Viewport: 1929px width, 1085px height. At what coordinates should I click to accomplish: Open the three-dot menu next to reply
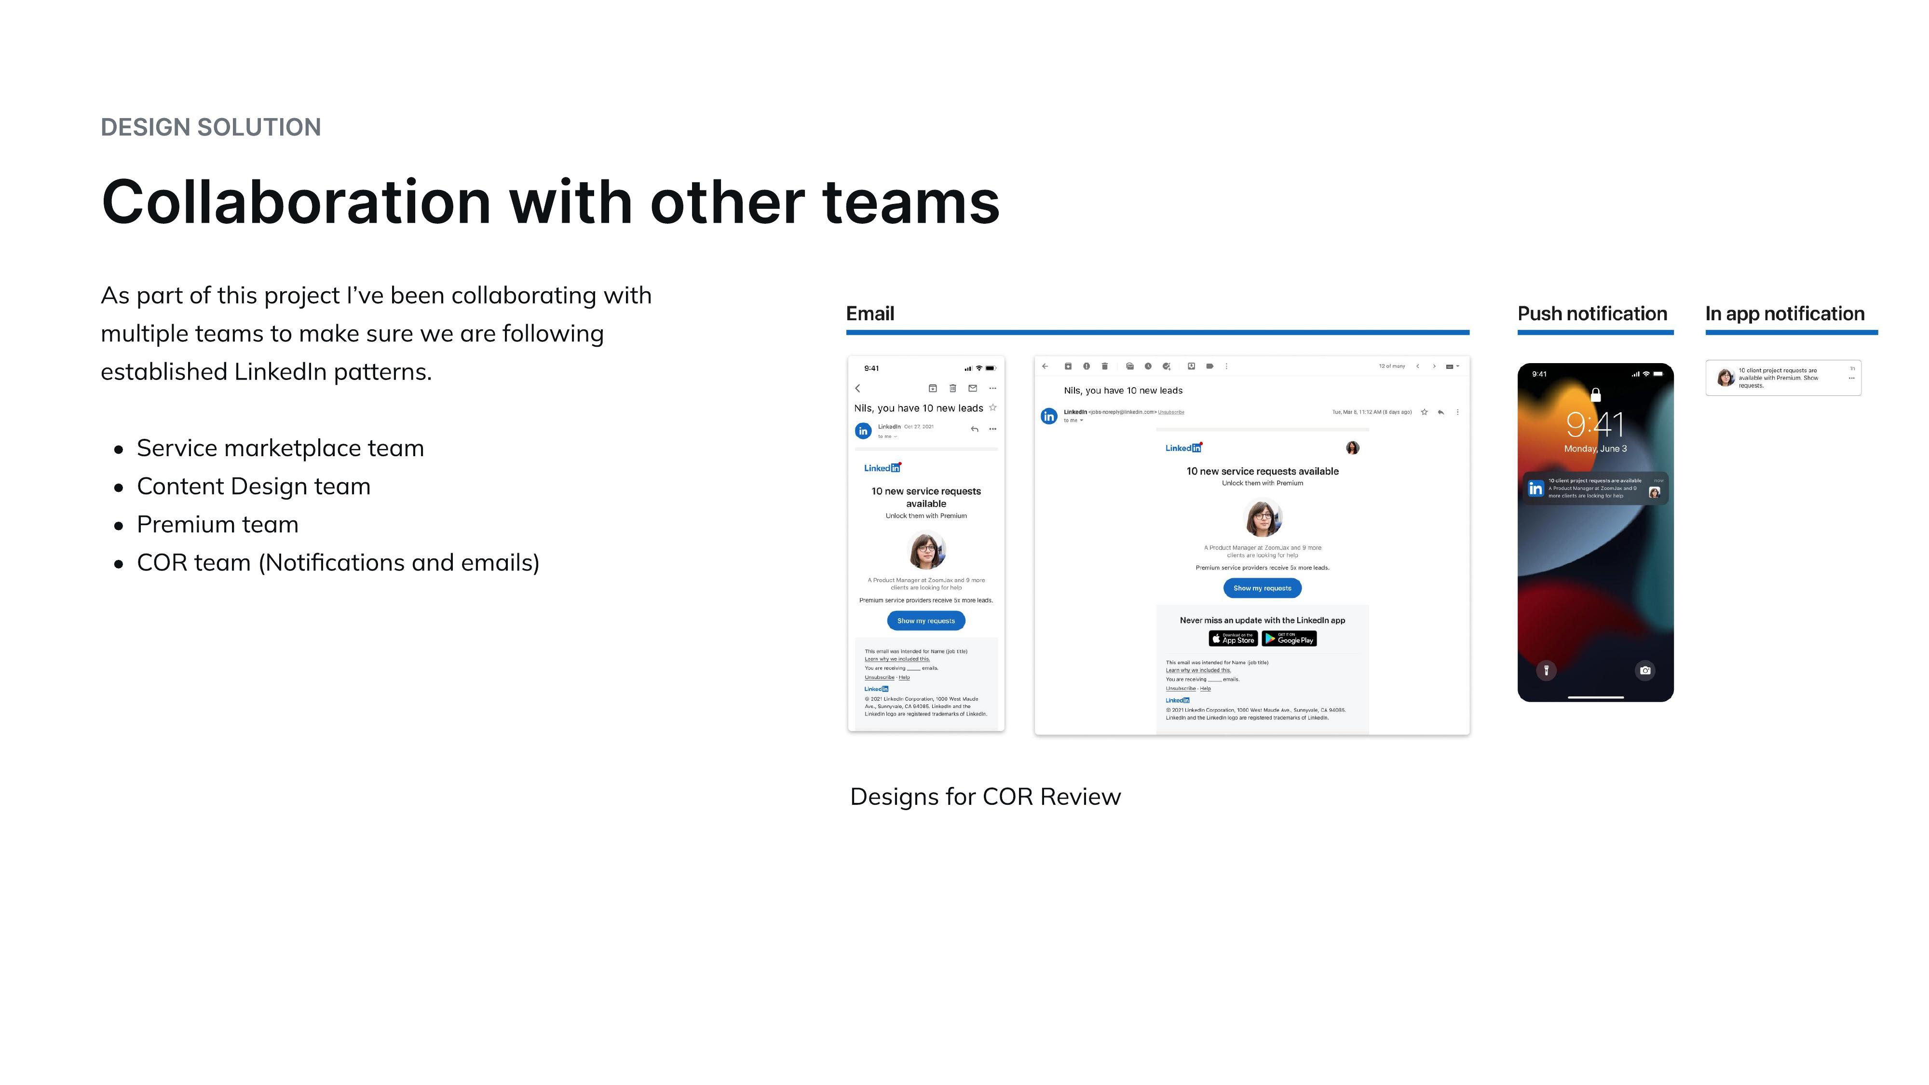1457,412
